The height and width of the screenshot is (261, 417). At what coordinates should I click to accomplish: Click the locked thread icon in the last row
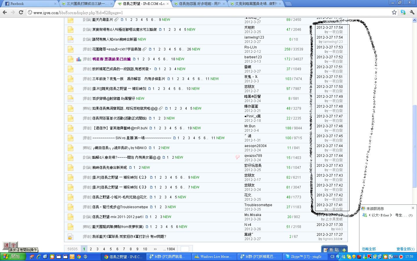point(70,237)
